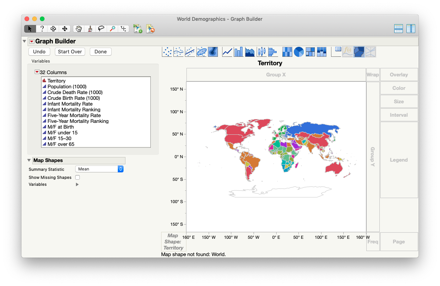Select the Magnifier zoom tool
Screen dimensions: 440x286
(x=112, y=28)
